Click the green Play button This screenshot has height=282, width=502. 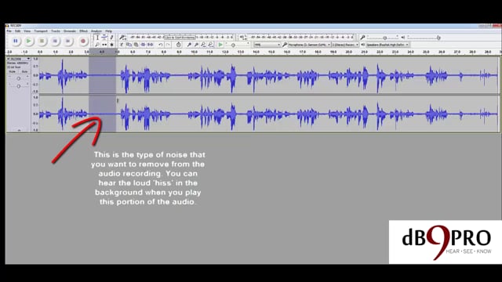pyautogui.click(x=29, y=41)
